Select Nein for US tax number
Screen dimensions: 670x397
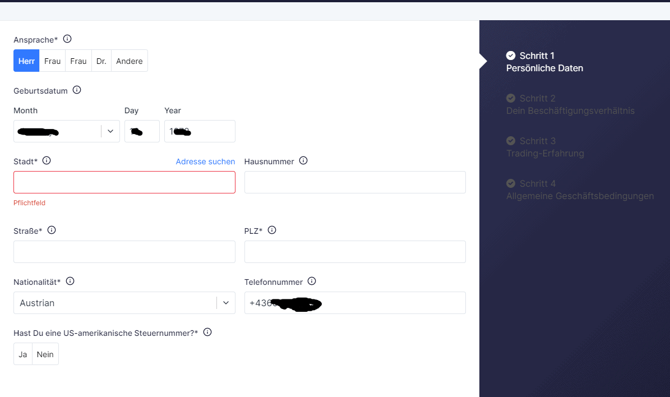[x=45, y=354]
